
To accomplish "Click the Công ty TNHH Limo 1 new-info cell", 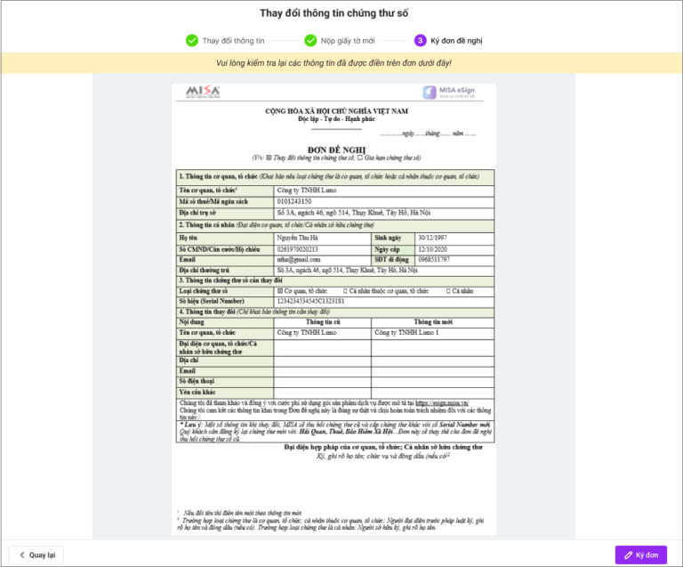I will pos(432,333).
